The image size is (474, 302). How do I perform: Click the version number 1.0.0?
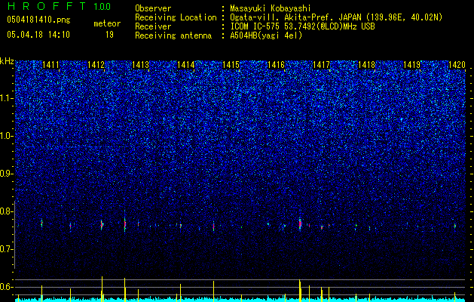tap(102, 7)
